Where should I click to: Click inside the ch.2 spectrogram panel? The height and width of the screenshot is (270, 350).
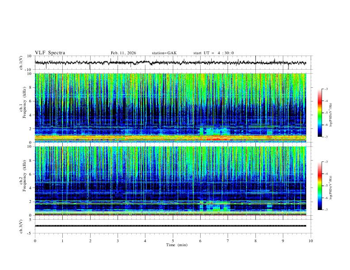(x=171, y=181)
